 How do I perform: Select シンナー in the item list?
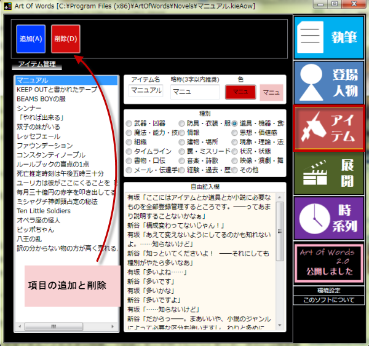pyautogui.click(x=30, y=108)
